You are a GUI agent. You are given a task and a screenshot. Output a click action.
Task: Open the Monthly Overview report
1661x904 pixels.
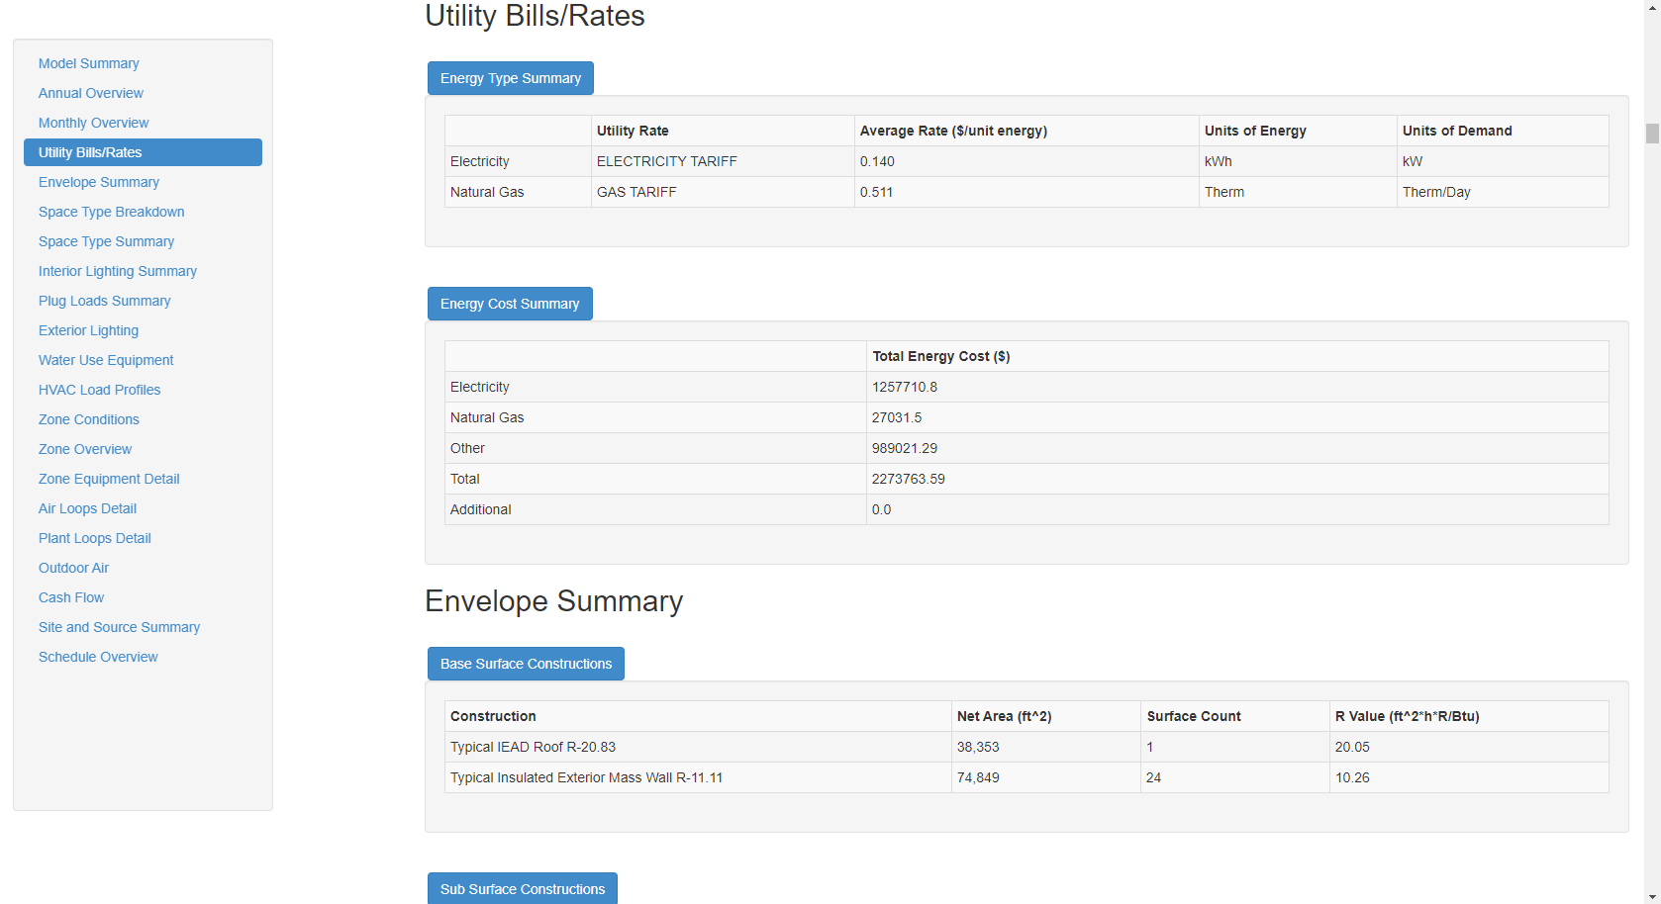click(93, 122)
